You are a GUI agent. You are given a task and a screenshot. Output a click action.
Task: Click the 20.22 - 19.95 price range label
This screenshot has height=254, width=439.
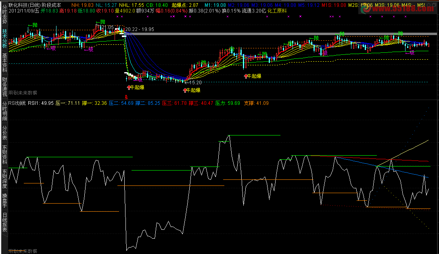coord(140,29)
